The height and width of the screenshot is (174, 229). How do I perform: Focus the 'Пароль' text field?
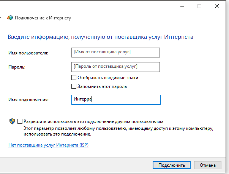click(115, 67)
